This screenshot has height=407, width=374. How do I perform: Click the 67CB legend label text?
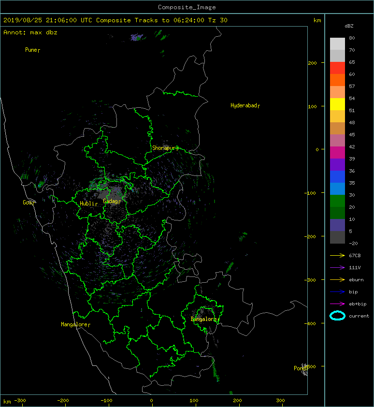[355, 256]
